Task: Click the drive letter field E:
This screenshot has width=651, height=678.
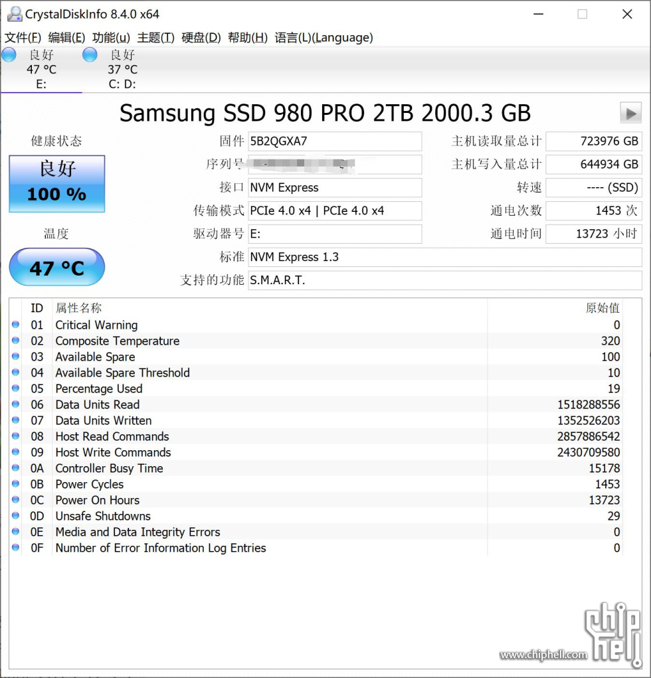Action: tap(335, 234)
